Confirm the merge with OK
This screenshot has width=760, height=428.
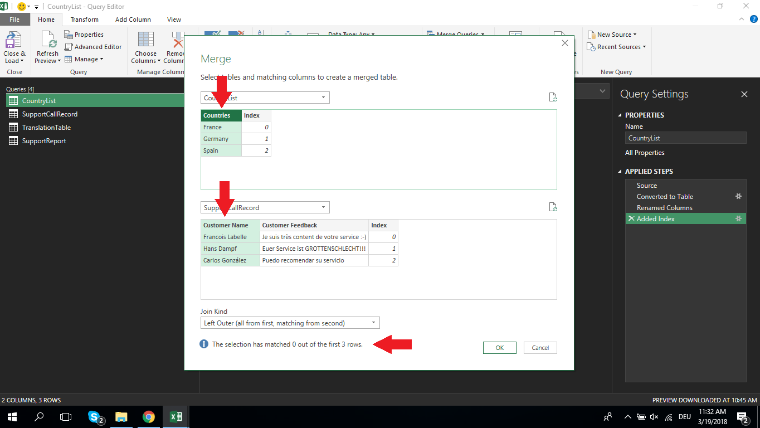[x=499, y=347]
